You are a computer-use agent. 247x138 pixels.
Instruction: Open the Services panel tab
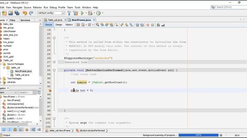pyautogui.click(x=25, y=20)
